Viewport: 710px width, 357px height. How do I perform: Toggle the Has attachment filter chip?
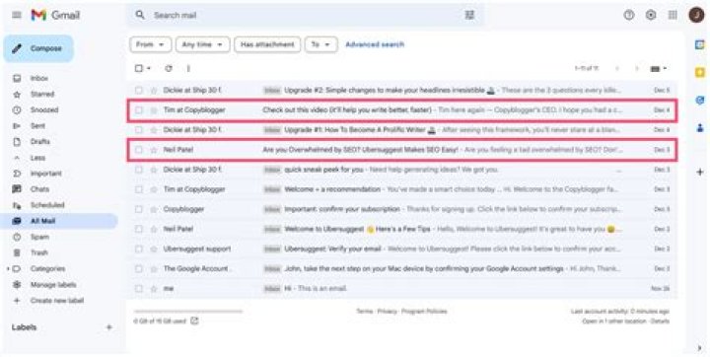pyautogui.click(x=267, y=44)
